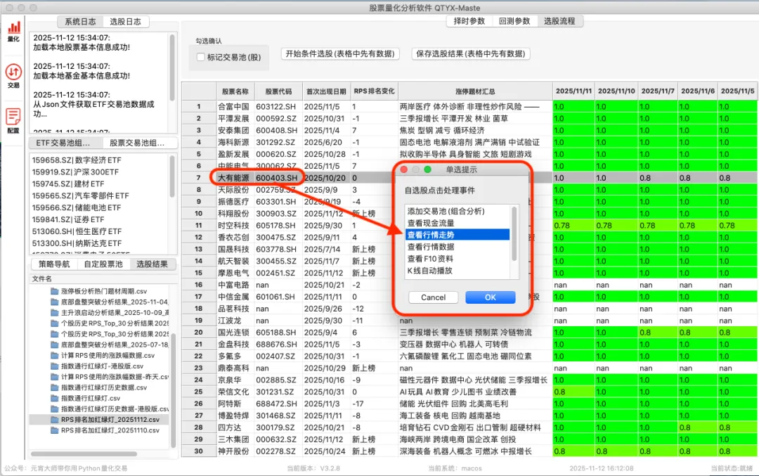Close the 单选提示 dialog with red button
The image size is (759, 476).
pos(404,169)
